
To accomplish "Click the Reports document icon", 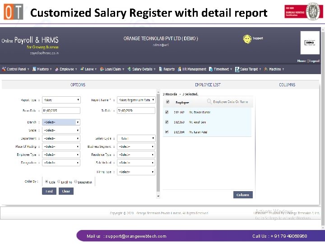I will click(160, 69).
